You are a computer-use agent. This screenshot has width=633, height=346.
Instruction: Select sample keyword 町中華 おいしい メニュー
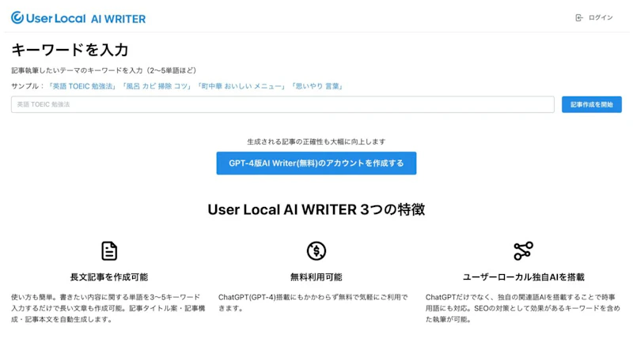[241, 86]
